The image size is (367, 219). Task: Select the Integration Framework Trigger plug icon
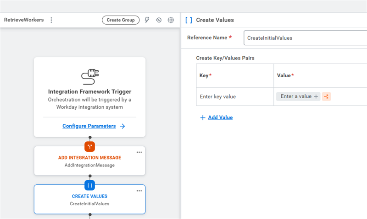(x=90, y=77)
